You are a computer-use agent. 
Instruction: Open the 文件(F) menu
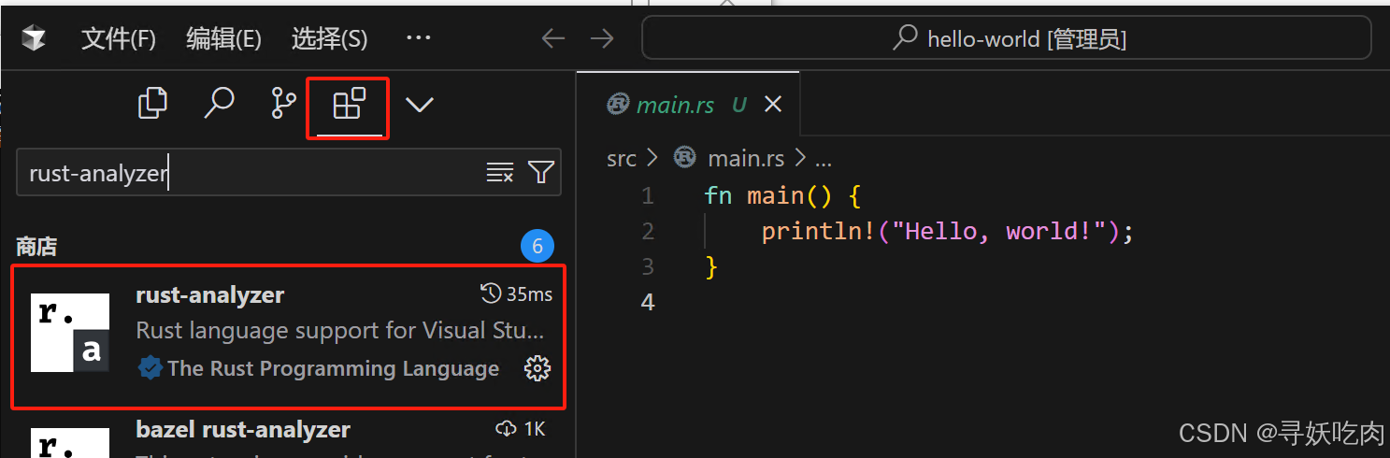[118, 38]
